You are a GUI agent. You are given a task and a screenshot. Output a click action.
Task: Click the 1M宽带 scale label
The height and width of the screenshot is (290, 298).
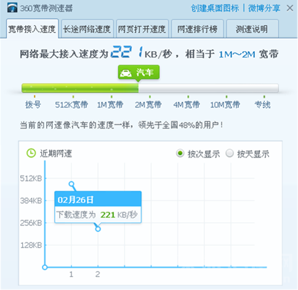tap(110, 105)
